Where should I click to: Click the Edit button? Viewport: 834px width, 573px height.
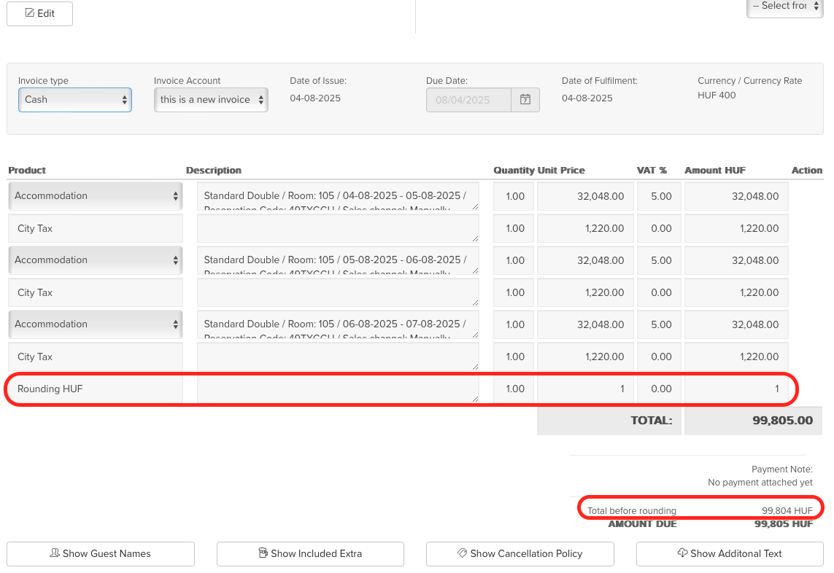pos(39,13)
